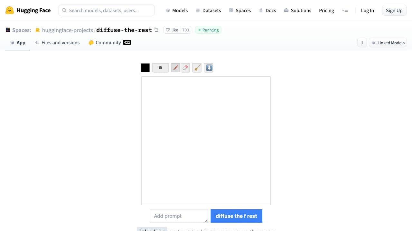Select the black color swatch
Image resolution: width=412 pixels, height=231 pixels.
tap(145, 68)
